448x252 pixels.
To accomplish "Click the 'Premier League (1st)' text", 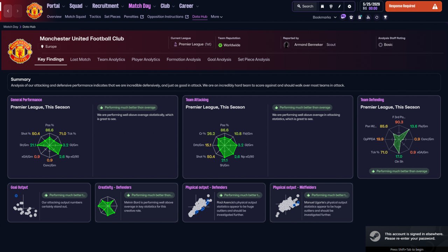I will pos(195,44).
